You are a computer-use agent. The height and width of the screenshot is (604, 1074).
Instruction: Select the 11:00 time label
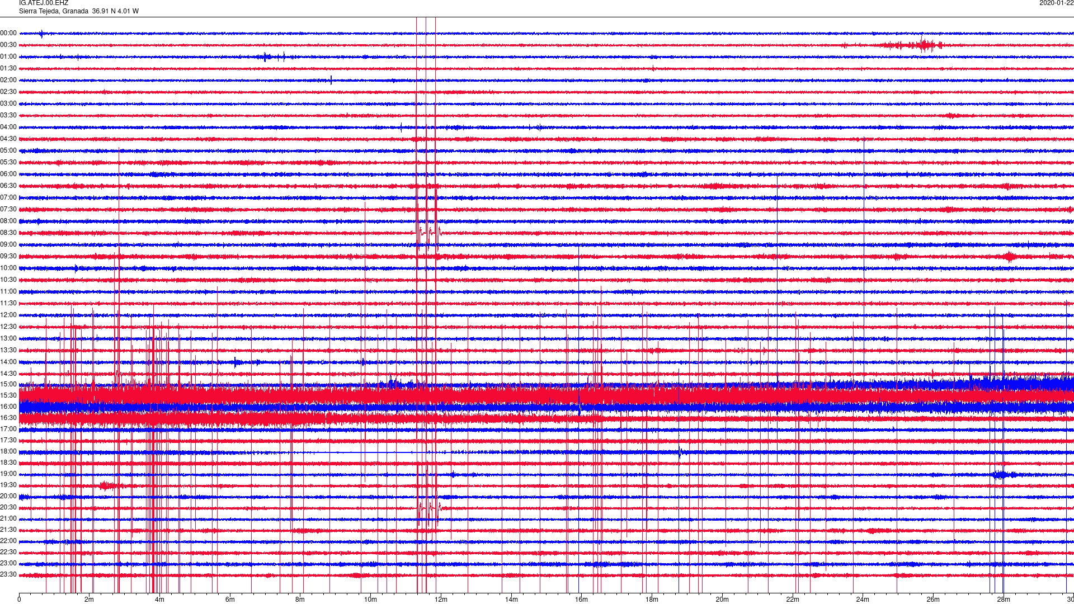click(8, 291)
